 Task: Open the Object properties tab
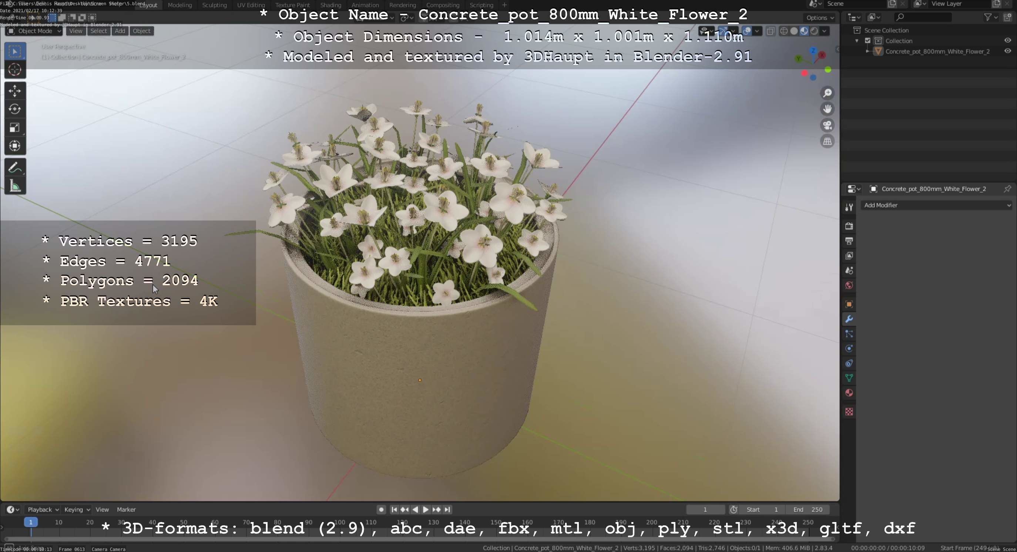[849, 304]
